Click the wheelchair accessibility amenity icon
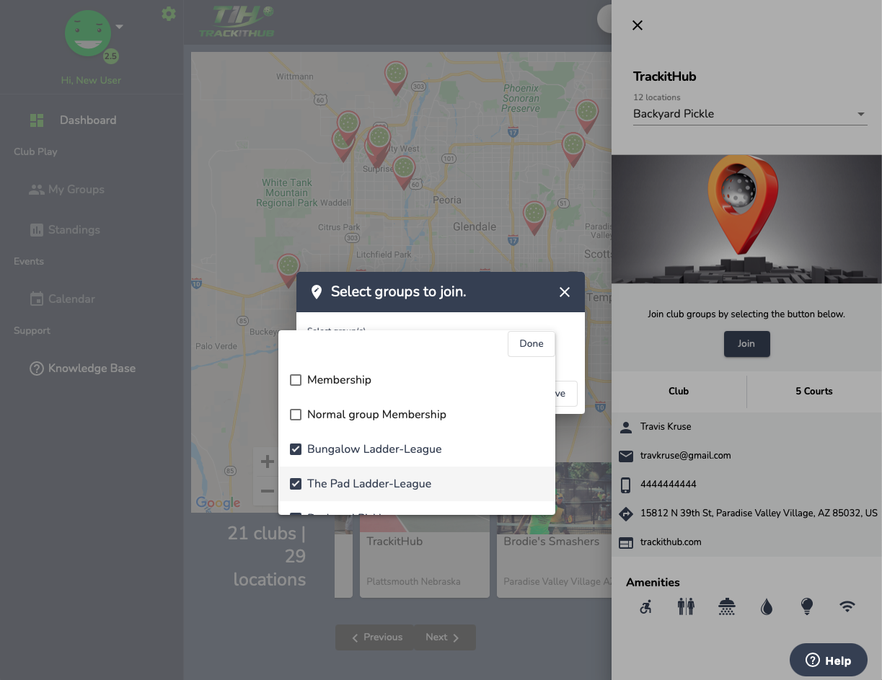Viewport: 882px width, 680px height. [x=645, y=607]
